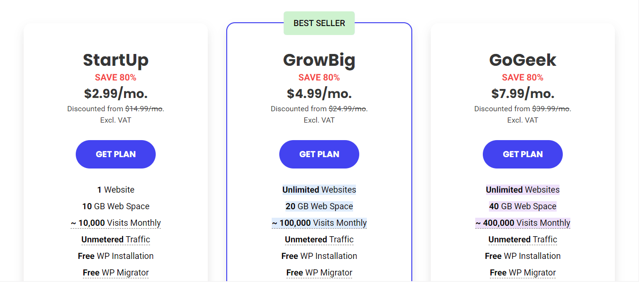Click the GoGeek plan title
This screenshot has width=639, height=284.
pyautogui.click(x=523, y=60)
